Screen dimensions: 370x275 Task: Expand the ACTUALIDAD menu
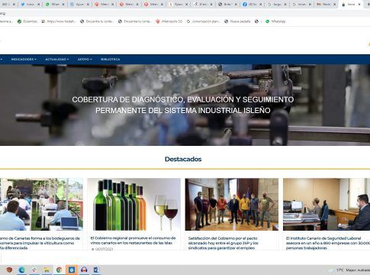57,59
